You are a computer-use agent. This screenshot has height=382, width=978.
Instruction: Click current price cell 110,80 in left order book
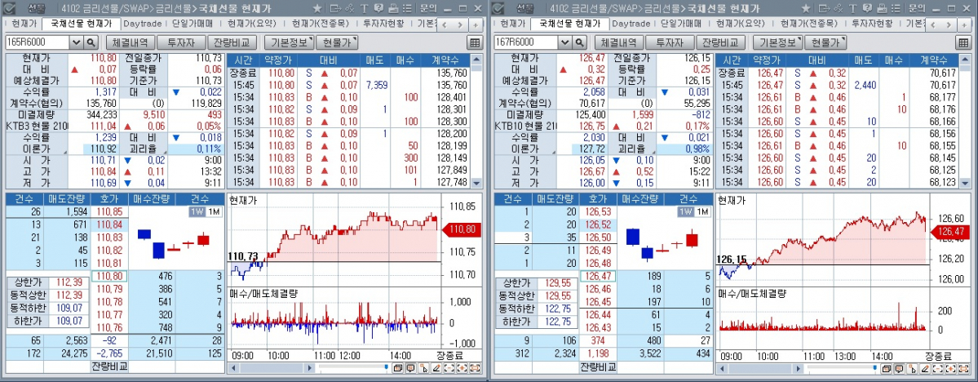click(x=109, y=276)
